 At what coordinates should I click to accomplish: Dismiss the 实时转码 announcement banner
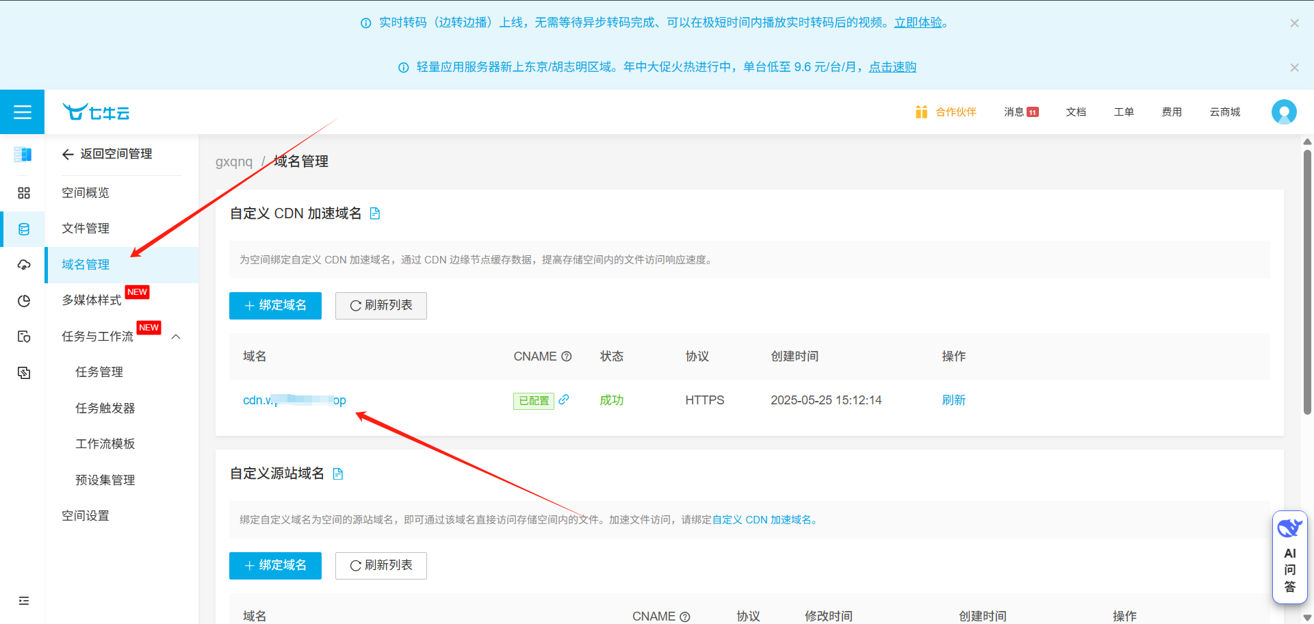(x=1294, y=23)
